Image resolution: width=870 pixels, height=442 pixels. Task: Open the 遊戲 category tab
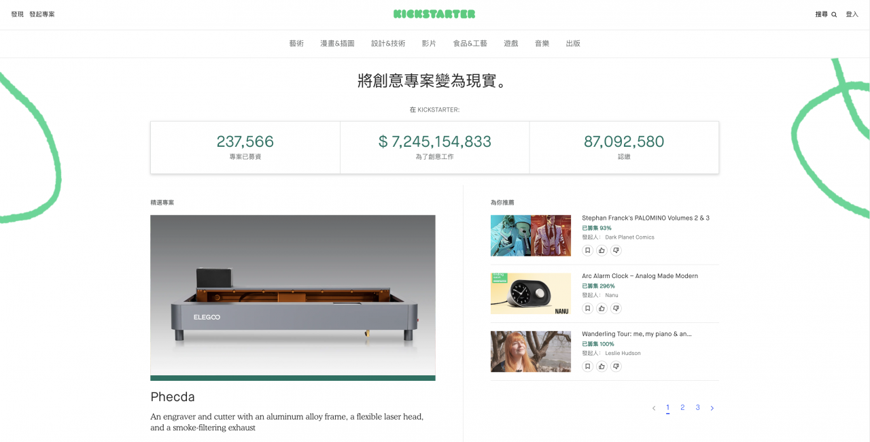pyautogui.click(x=511, y=44)
